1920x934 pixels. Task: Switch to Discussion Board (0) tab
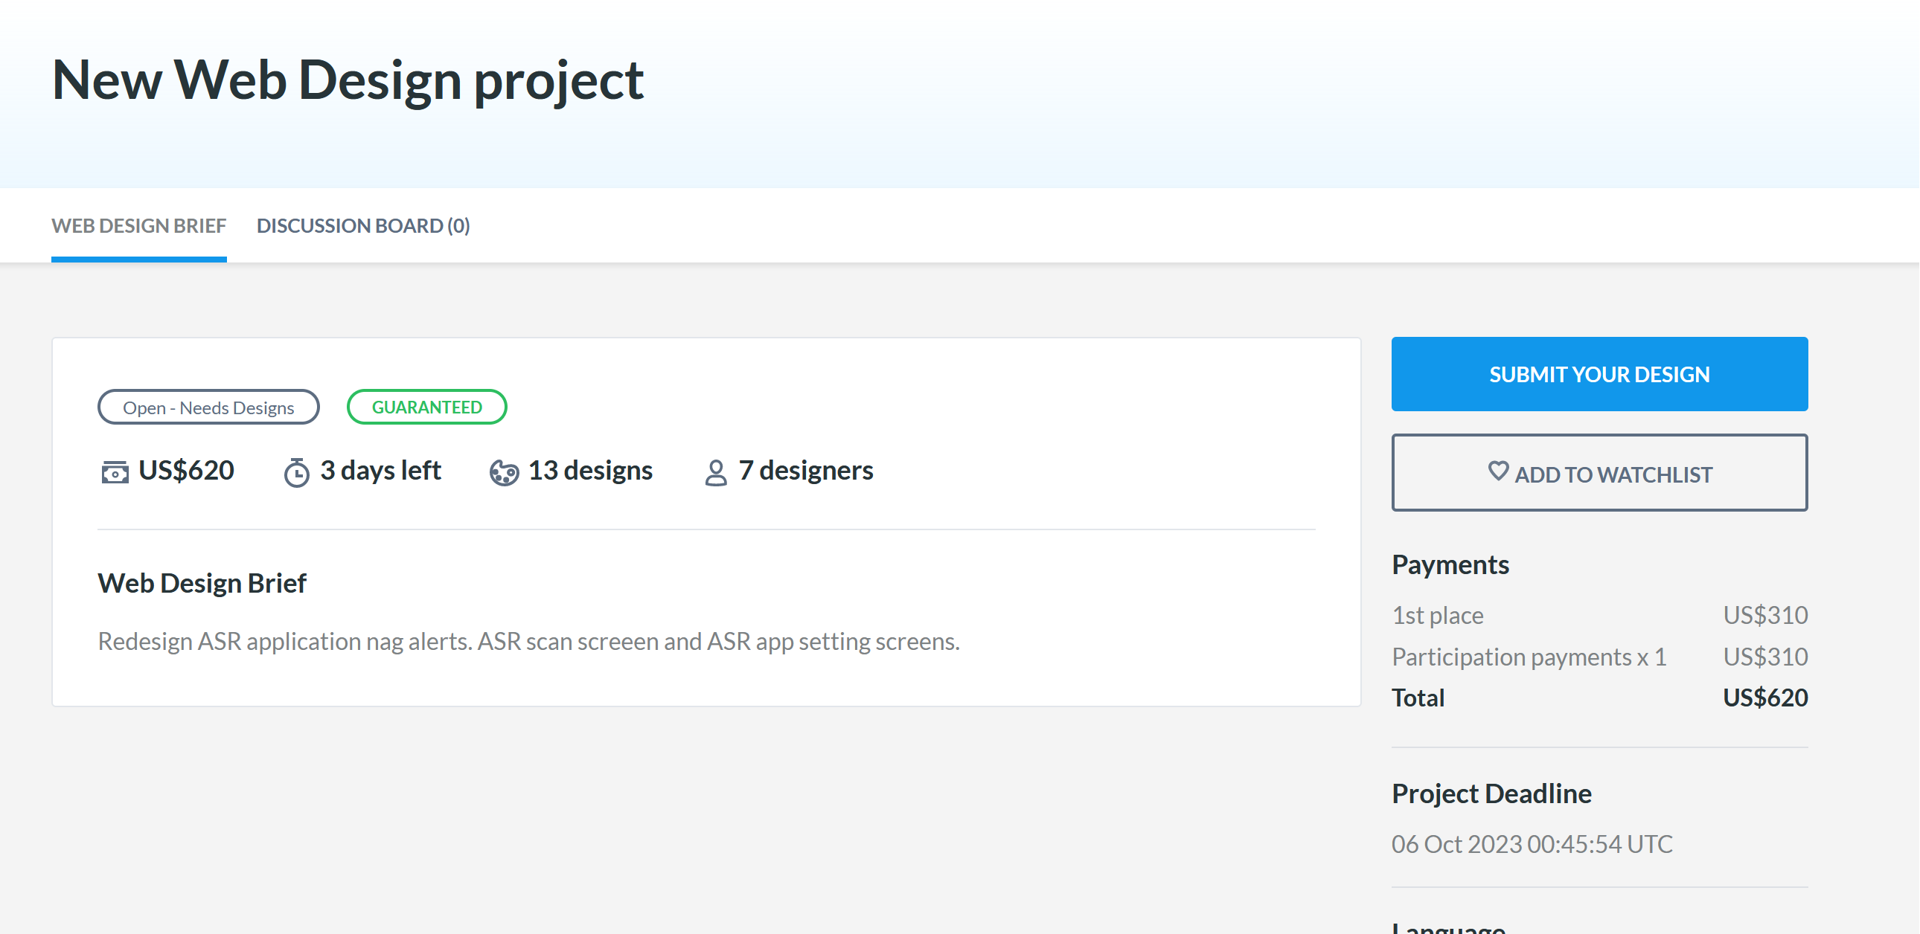(363, 225)
